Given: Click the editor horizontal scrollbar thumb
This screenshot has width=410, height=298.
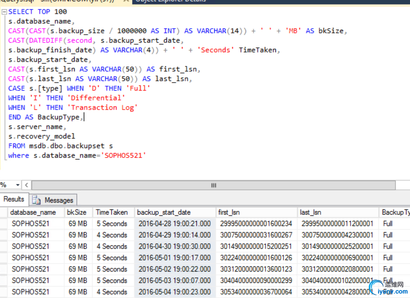Looking at the screenshot, I should pyautogui.click(x=213, y=185).
